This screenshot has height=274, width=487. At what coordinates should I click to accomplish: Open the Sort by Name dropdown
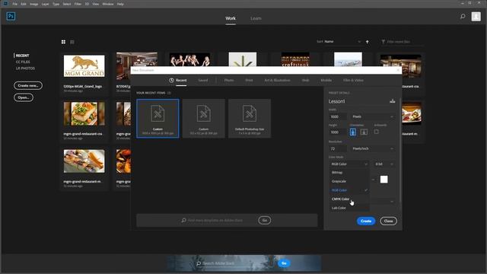[x=342, y=42]
